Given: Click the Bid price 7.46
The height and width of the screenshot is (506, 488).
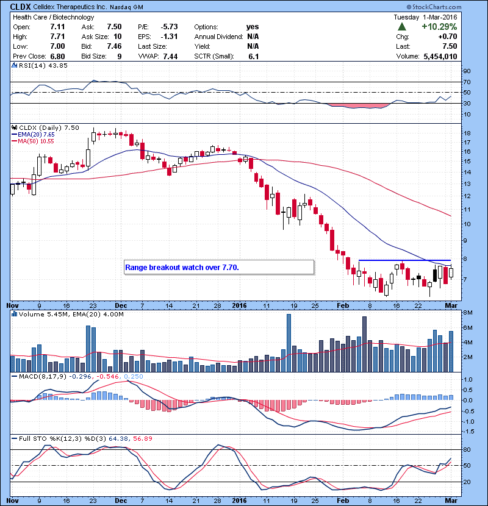Looking at the screenshot, I should (x=114, y=46).
